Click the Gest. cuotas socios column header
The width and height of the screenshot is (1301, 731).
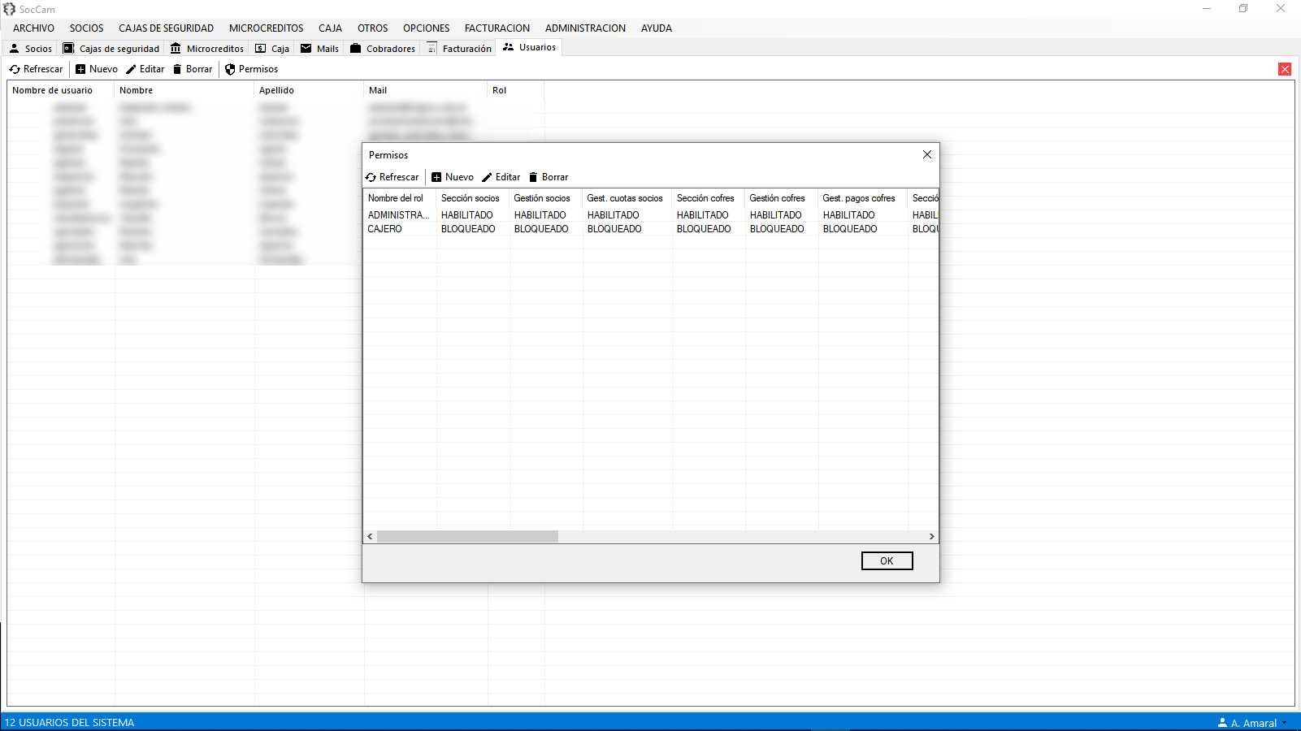tap(627, 198)
